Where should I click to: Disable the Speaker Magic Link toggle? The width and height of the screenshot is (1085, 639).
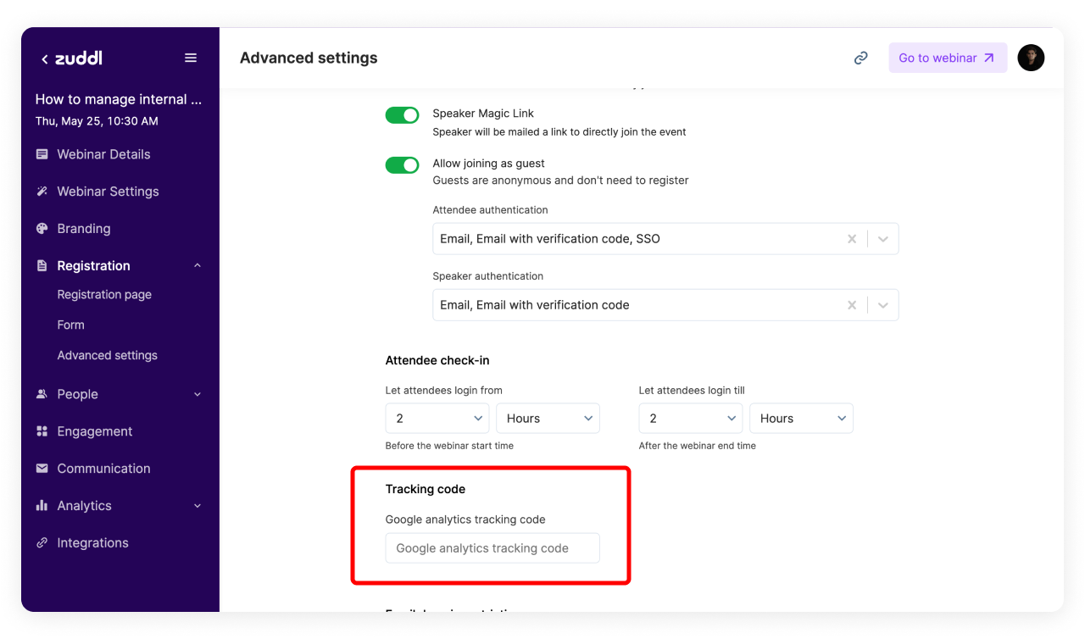pyautogui.click(x=402, y=115)
